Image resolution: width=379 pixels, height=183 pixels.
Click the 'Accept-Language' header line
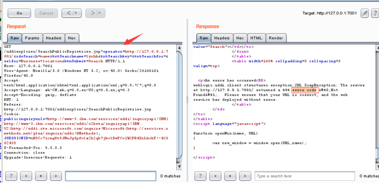click(x=67, y=90)
